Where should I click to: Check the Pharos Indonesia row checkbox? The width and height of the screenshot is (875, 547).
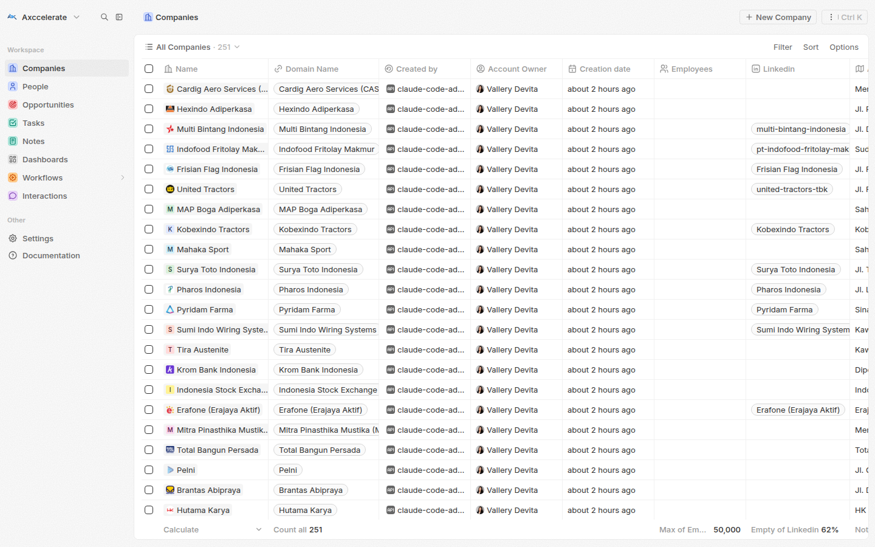pos(149,289)
